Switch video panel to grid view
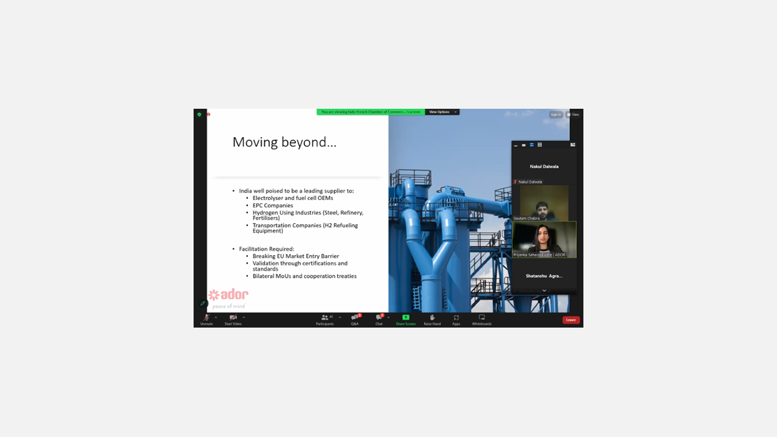Viewport: 777px width, 437px height. click(539, 145)
